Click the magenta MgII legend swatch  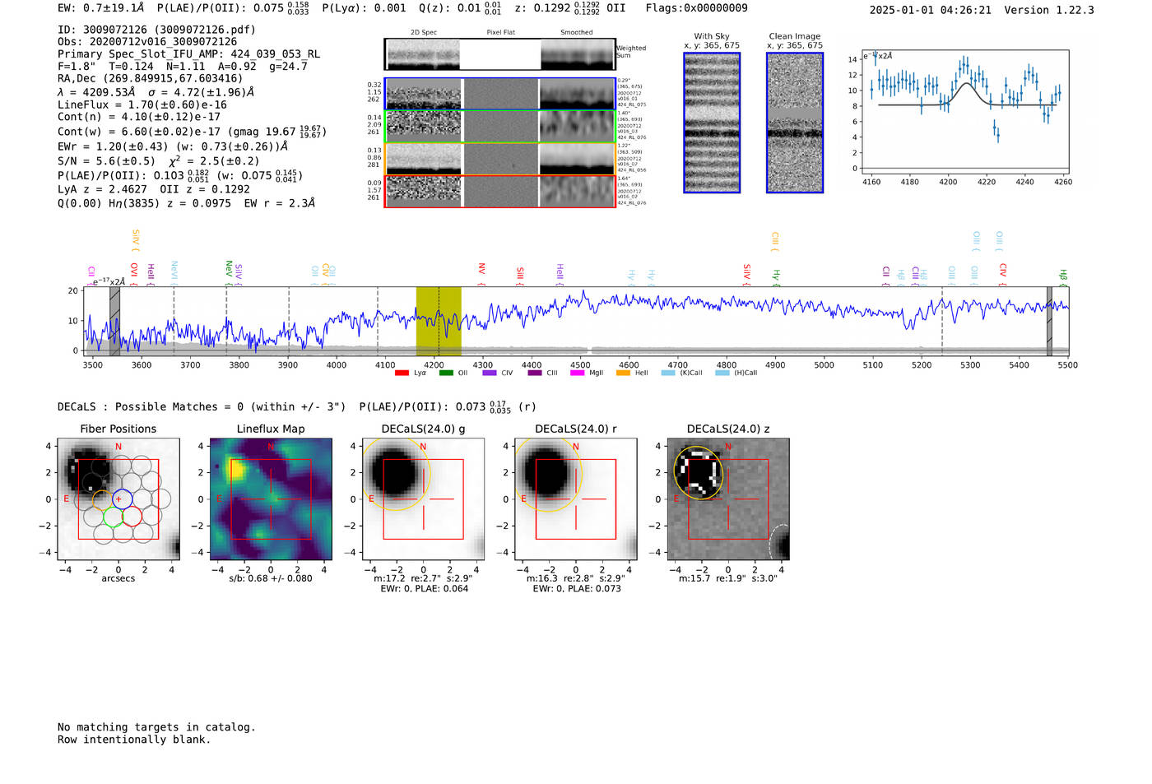(x=577, y=373)
